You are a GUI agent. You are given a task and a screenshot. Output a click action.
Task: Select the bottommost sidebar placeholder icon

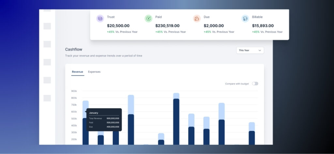(47, 98)
